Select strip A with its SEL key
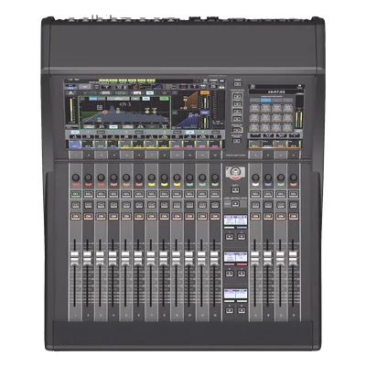The width and height of the screenshot is (366, 366). coord(255,194)
